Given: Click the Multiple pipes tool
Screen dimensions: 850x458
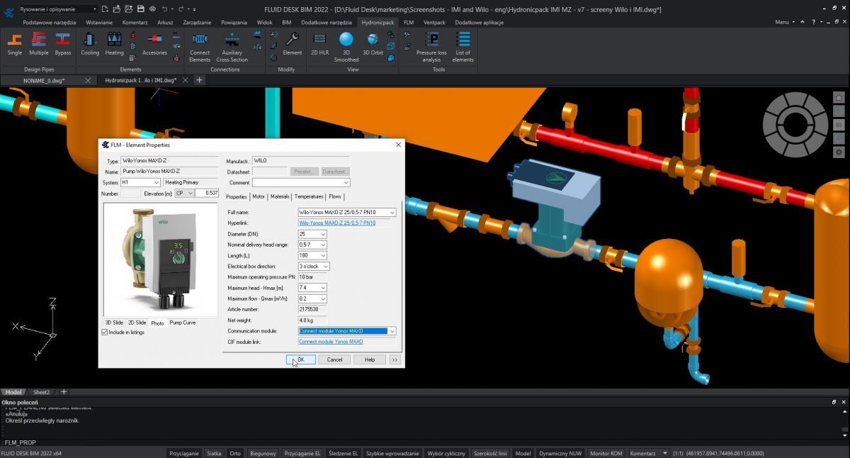Looking at the screenshot, I should pos(39,44).
